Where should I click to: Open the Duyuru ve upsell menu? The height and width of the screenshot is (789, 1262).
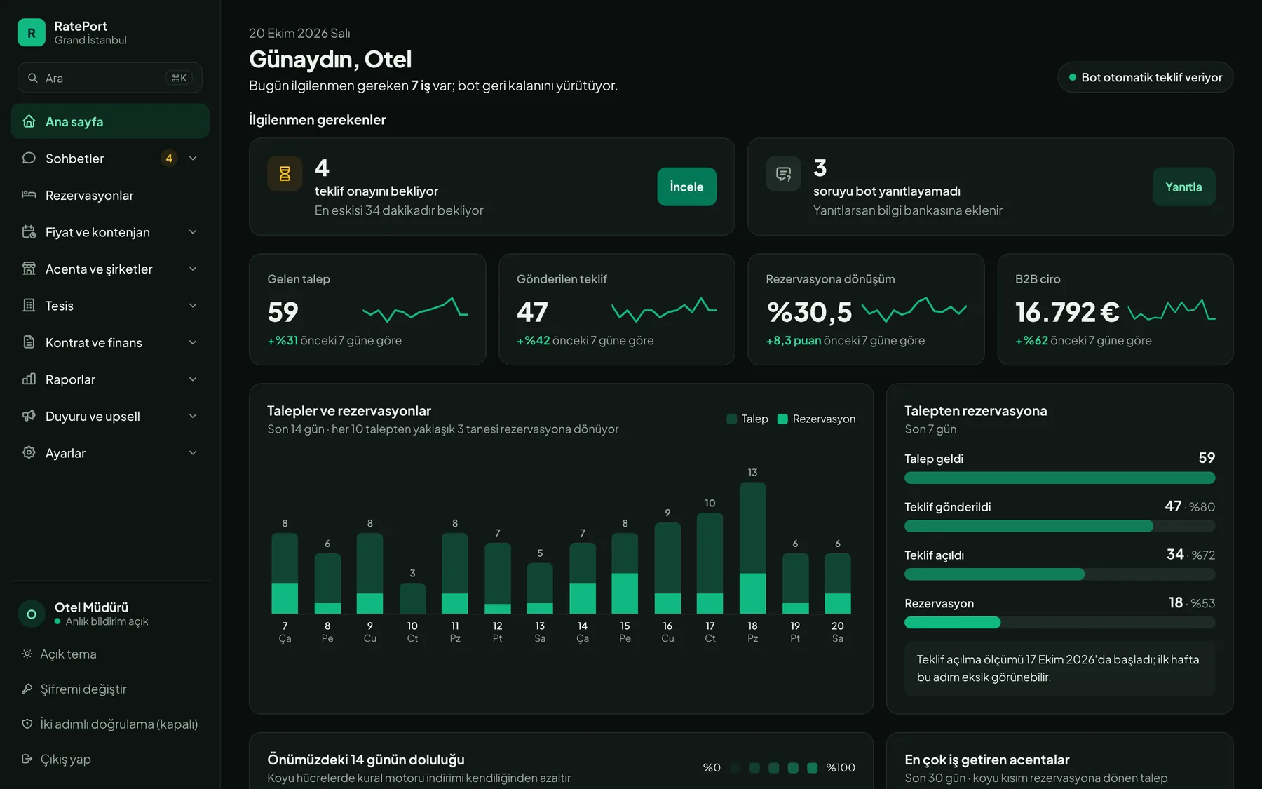coord(110,416)
